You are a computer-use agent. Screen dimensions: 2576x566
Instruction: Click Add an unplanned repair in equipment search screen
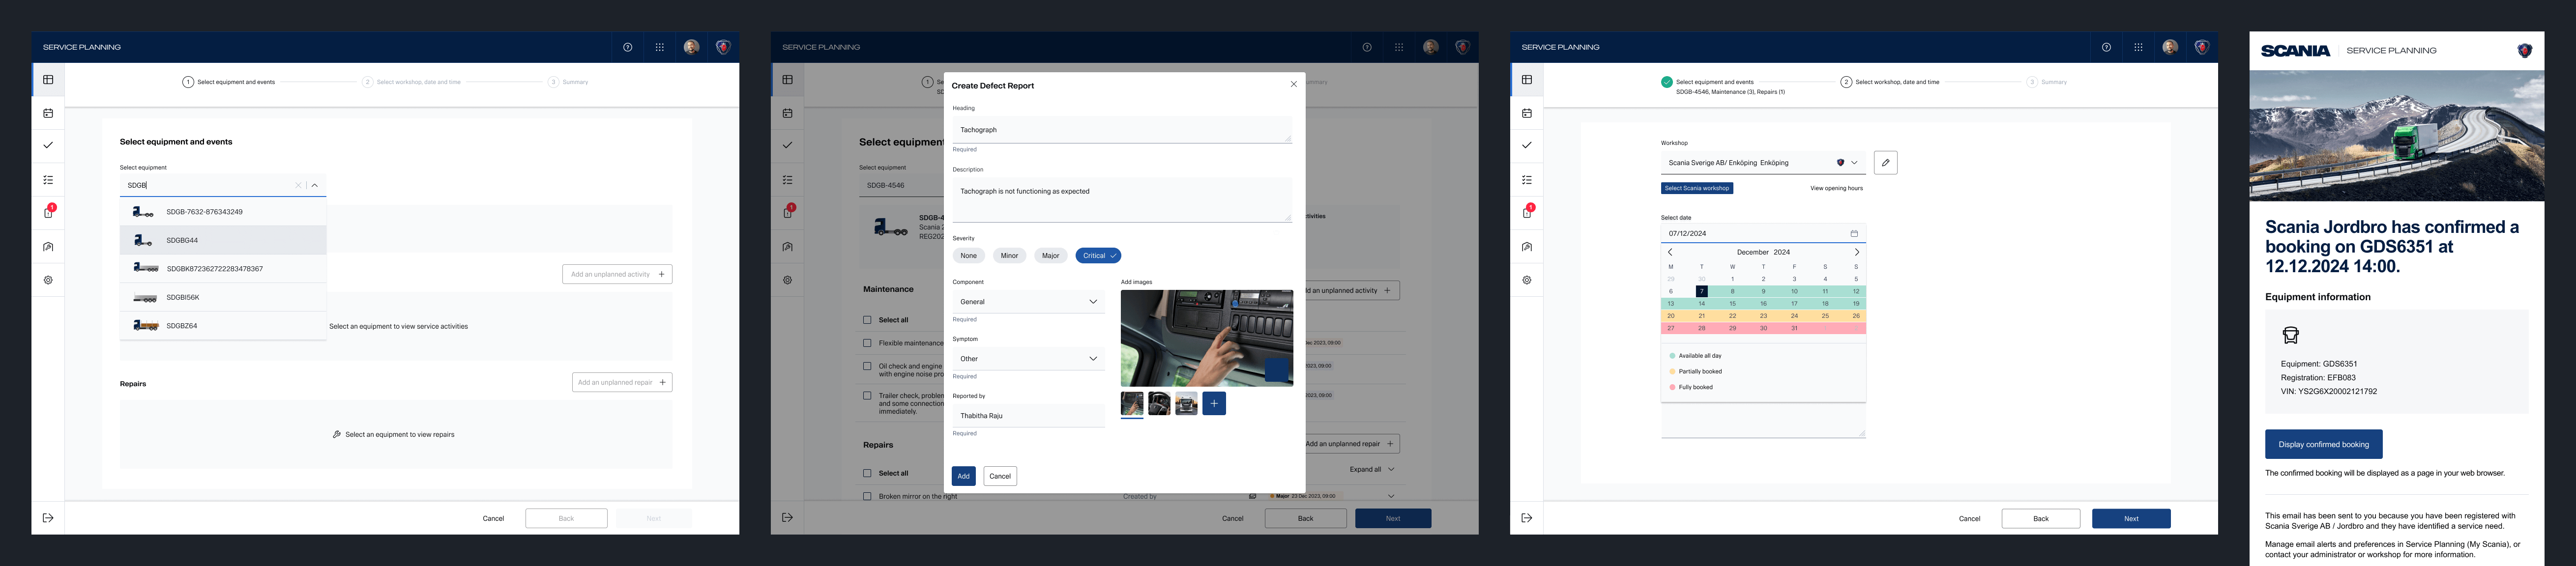(622, 382)
